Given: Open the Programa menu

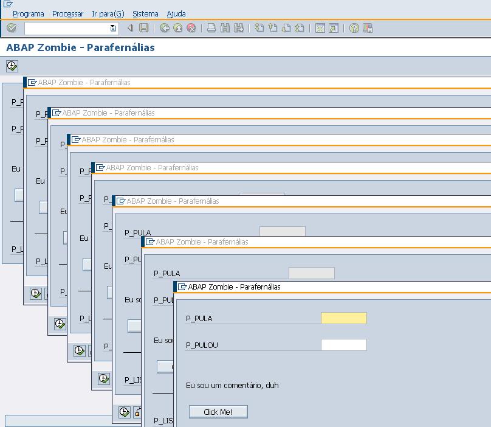Looking at the screenshot, I should pyautogui.click(x=28, y=13).
